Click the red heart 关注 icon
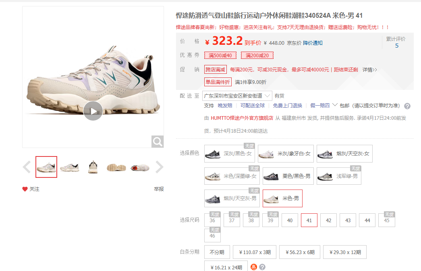 pyautogui.click(x=25, y=189)
